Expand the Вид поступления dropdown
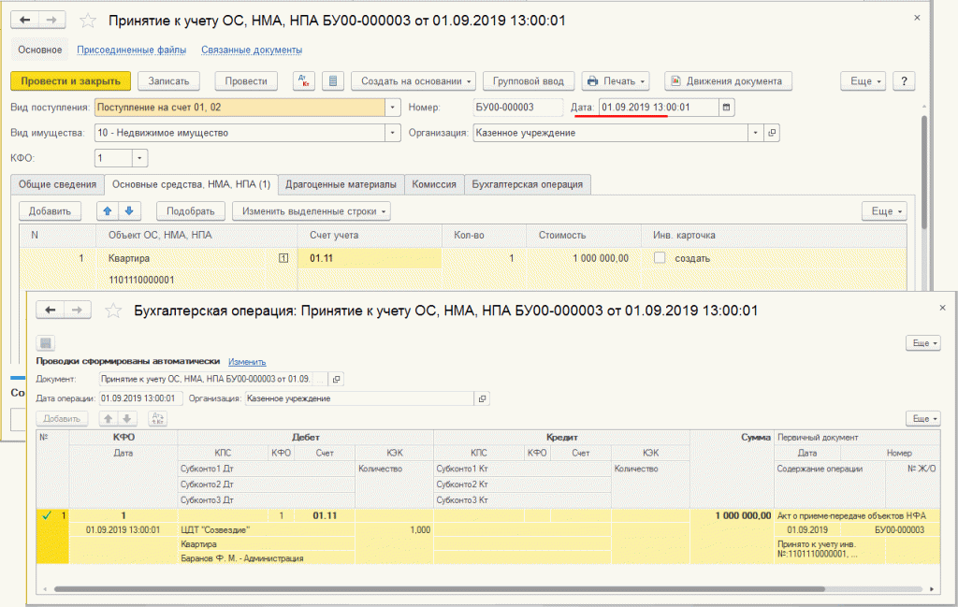This screenshot has height=607, width=958. tap(393, 108)
